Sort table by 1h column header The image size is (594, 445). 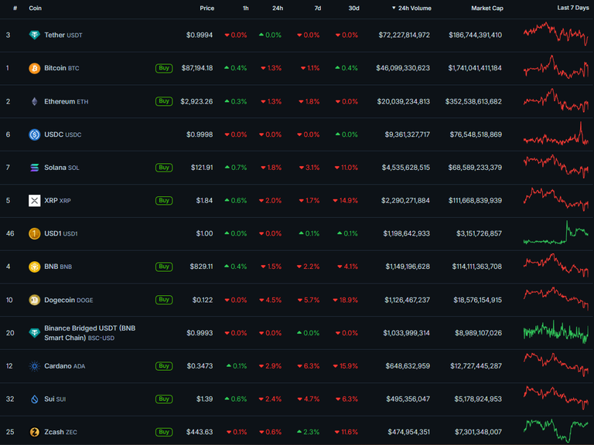click(x=246, y=8)
